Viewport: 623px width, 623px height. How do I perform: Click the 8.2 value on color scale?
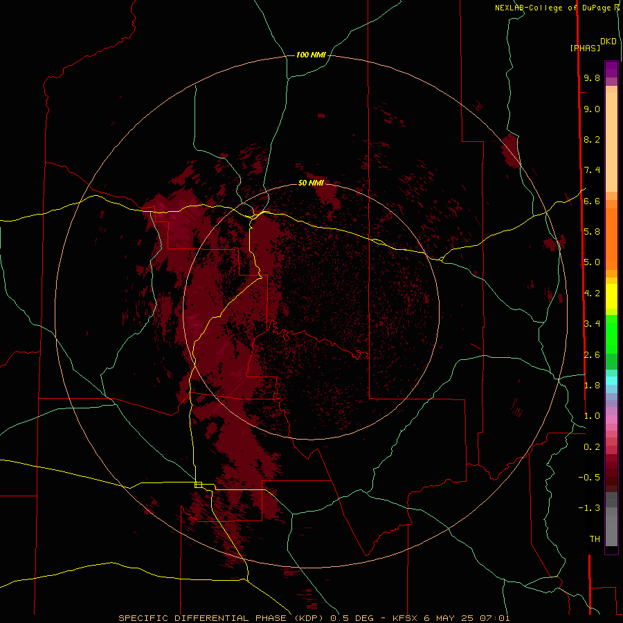[592, 139]
